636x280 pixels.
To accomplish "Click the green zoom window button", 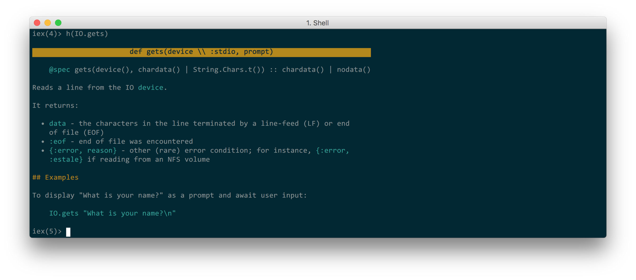I will click(x=58, y=23).
